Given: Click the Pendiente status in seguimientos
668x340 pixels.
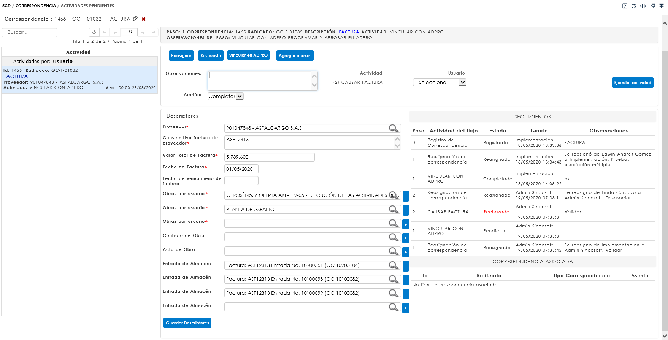Looking at the screenshot, I should pyautogui.click(x=495, y=231).
